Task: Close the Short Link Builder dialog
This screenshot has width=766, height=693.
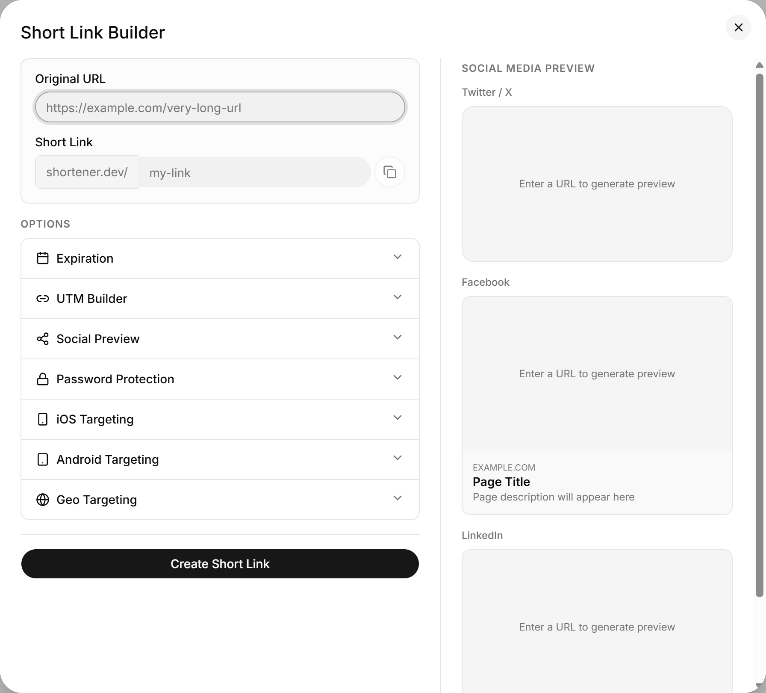Action: coord(738,27)
